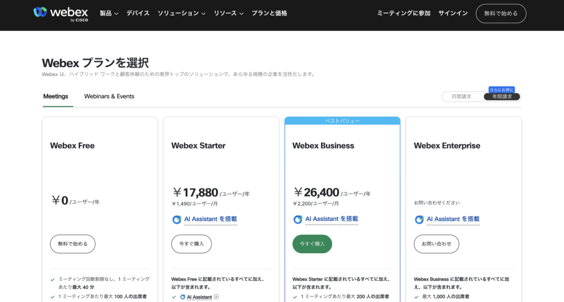Image resolution: width=564 pixels, height=302 pixels.
Task: Click the サインイン link
Action: 453,13
